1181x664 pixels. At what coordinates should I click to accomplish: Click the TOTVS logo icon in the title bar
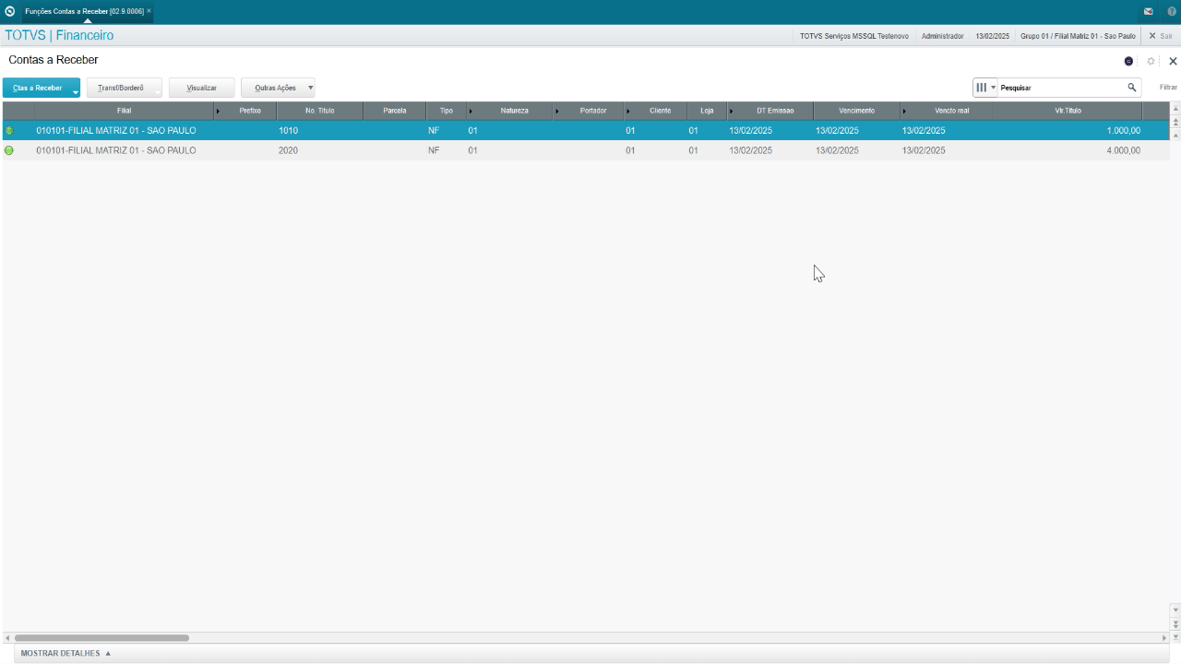(x=9, y=11)
